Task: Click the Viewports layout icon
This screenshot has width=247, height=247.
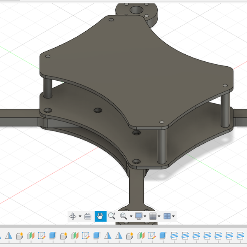Action: (x=167, y=216)
